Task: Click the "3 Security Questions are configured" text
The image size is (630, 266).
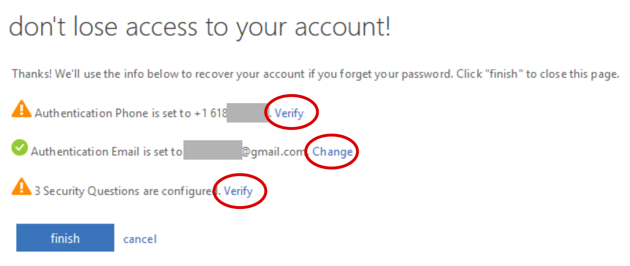Action: pyautogui.click(x=123, y=191)
